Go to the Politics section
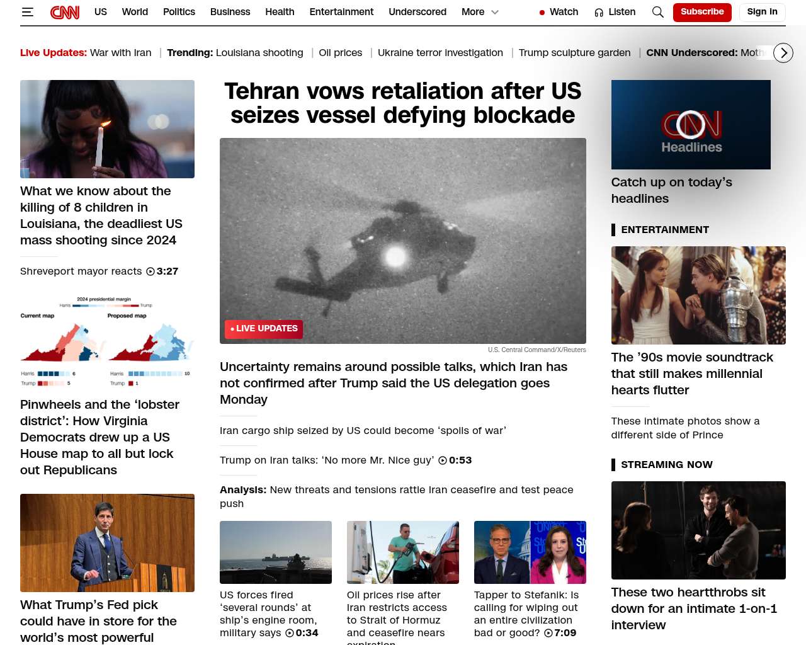 [179, 12]
